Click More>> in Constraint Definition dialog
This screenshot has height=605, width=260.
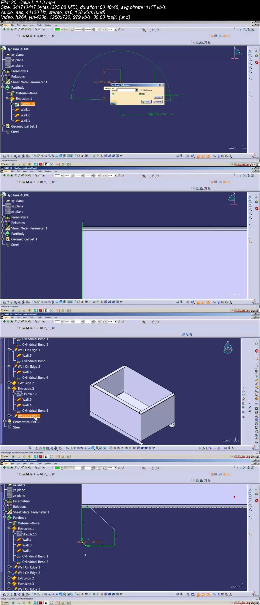pos(158,97)
